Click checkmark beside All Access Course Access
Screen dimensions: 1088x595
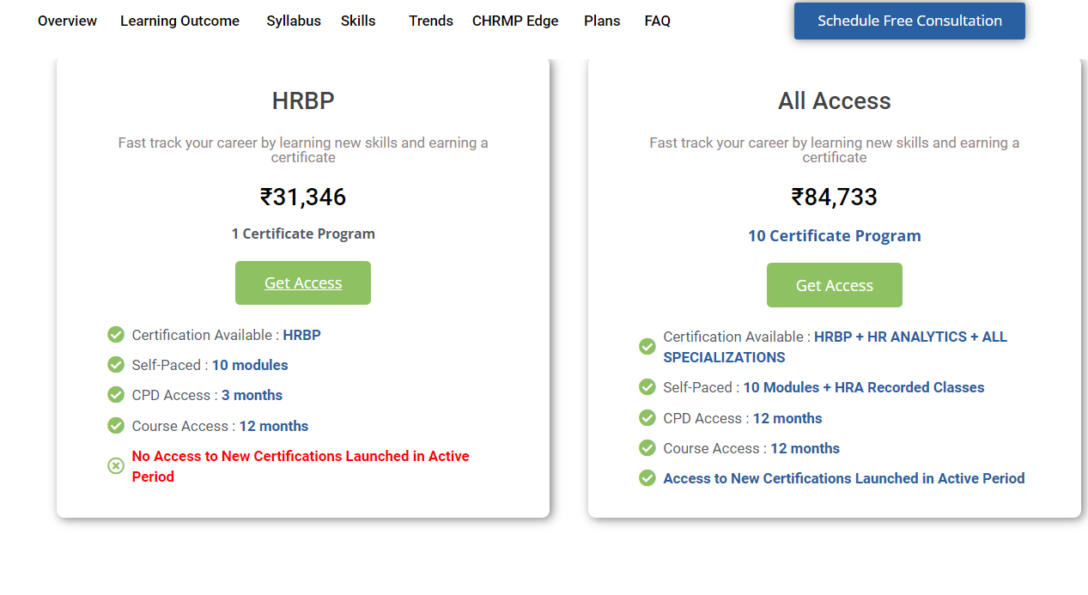click(x=647, y=448)
